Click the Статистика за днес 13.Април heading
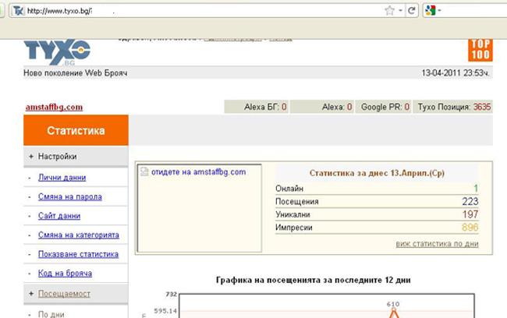507x318 pixels. click(x=377, y=173)
